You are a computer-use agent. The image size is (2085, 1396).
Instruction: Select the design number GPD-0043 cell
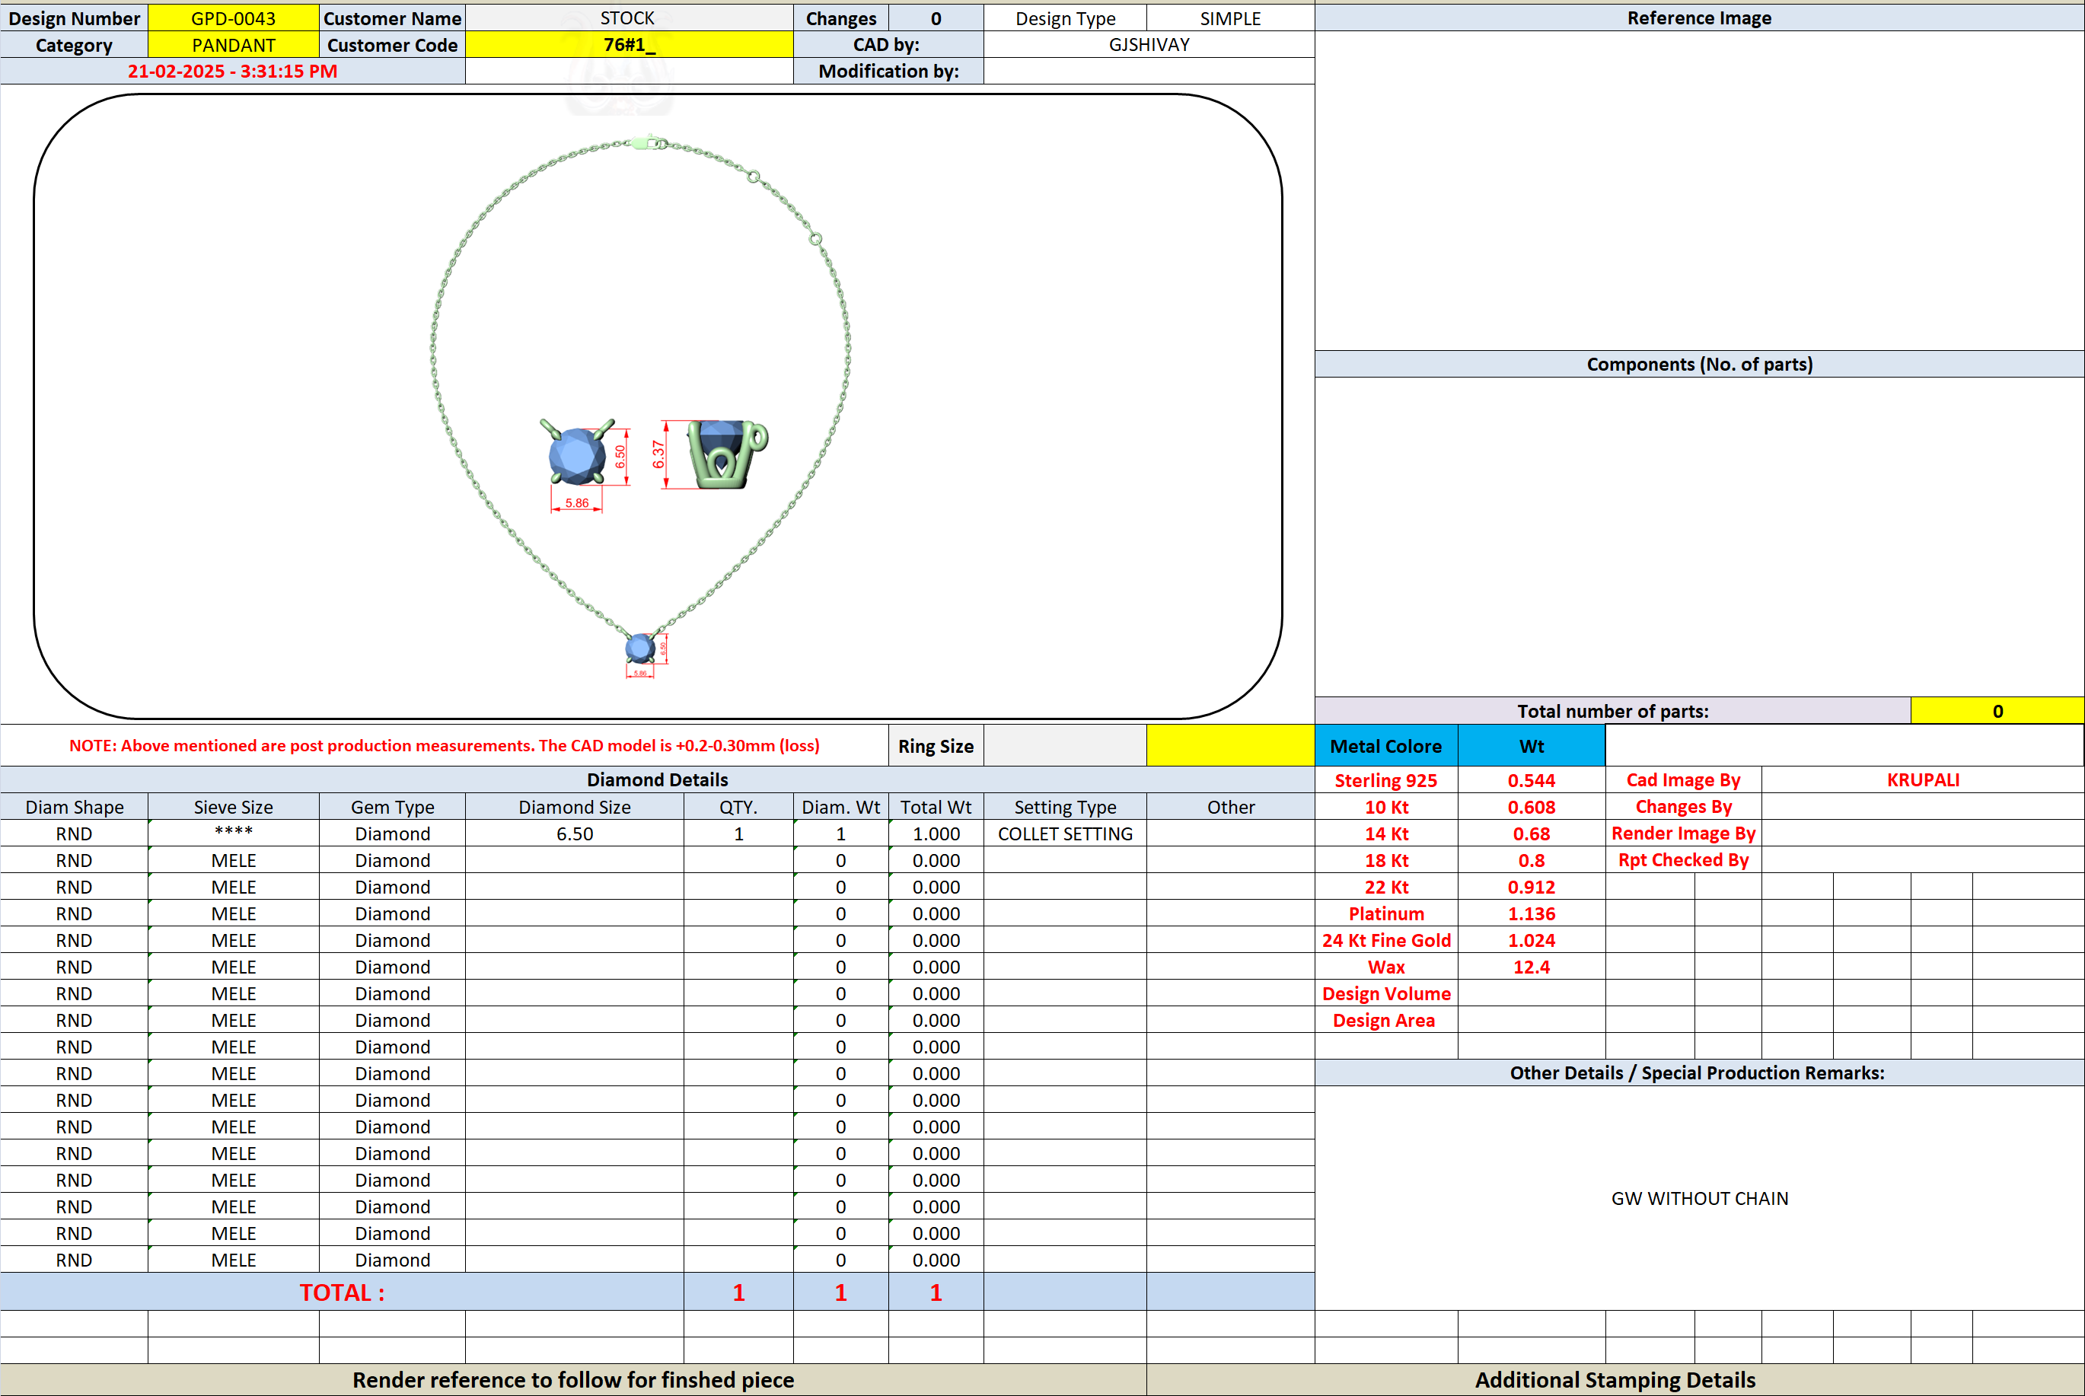233,18
